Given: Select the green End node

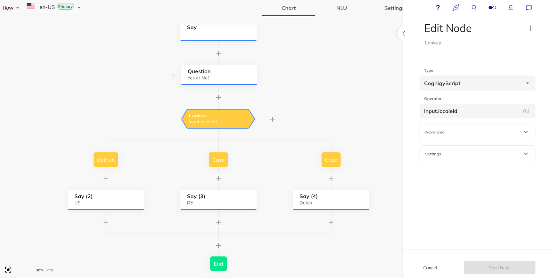Looking at the screenshot, I should [218, 264].
